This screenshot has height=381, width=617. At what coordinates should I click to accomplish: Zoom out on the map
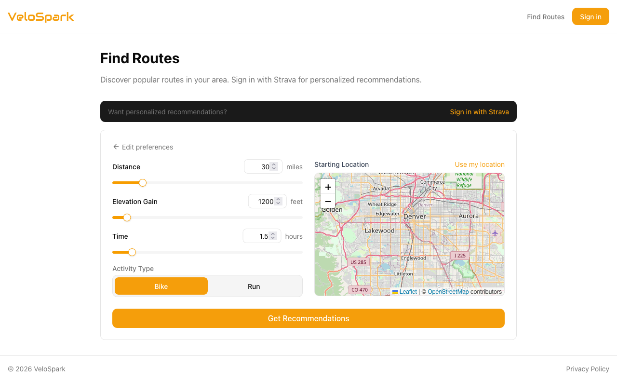pos(328,201)
